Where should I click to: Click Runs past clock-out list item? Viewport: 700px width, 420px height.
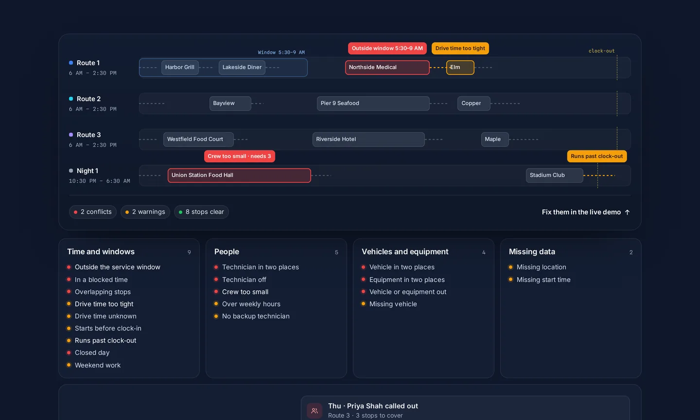[105, 341]
